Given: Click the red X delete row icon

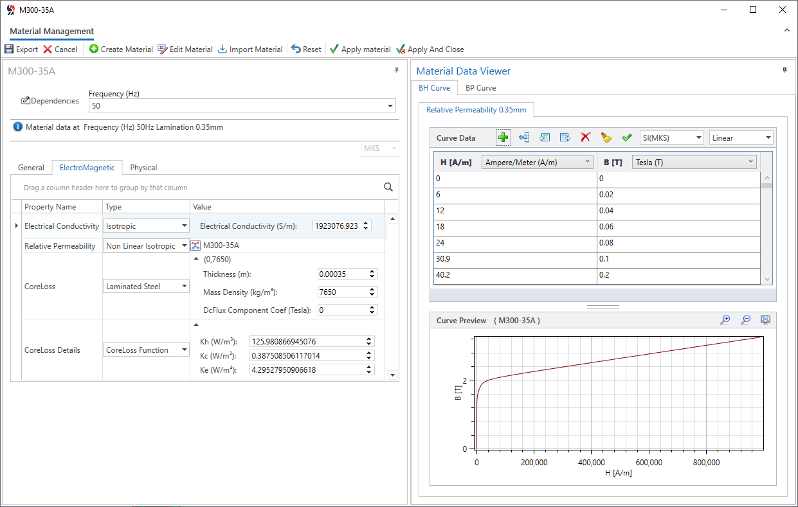Looking at the screenshot, I should click(585, 138).
